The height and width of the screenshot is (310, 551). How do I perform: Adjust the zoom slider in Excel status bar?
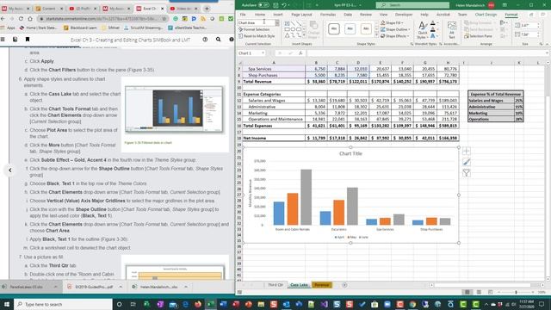point(516,292)
